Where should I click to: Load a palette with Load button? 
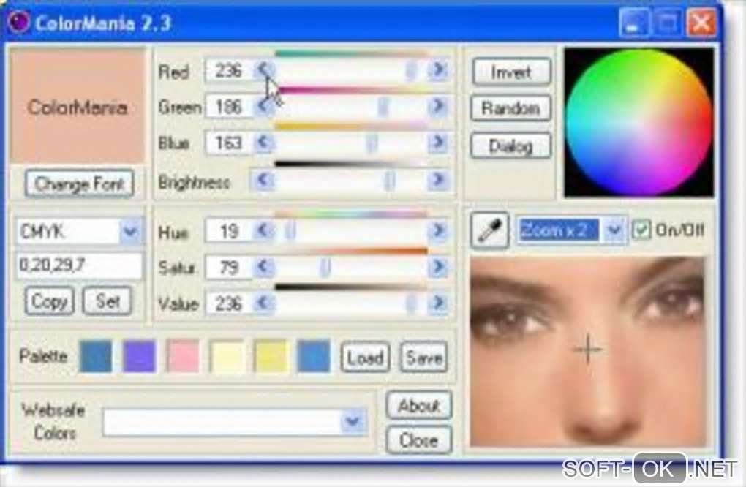pos(365,358)
